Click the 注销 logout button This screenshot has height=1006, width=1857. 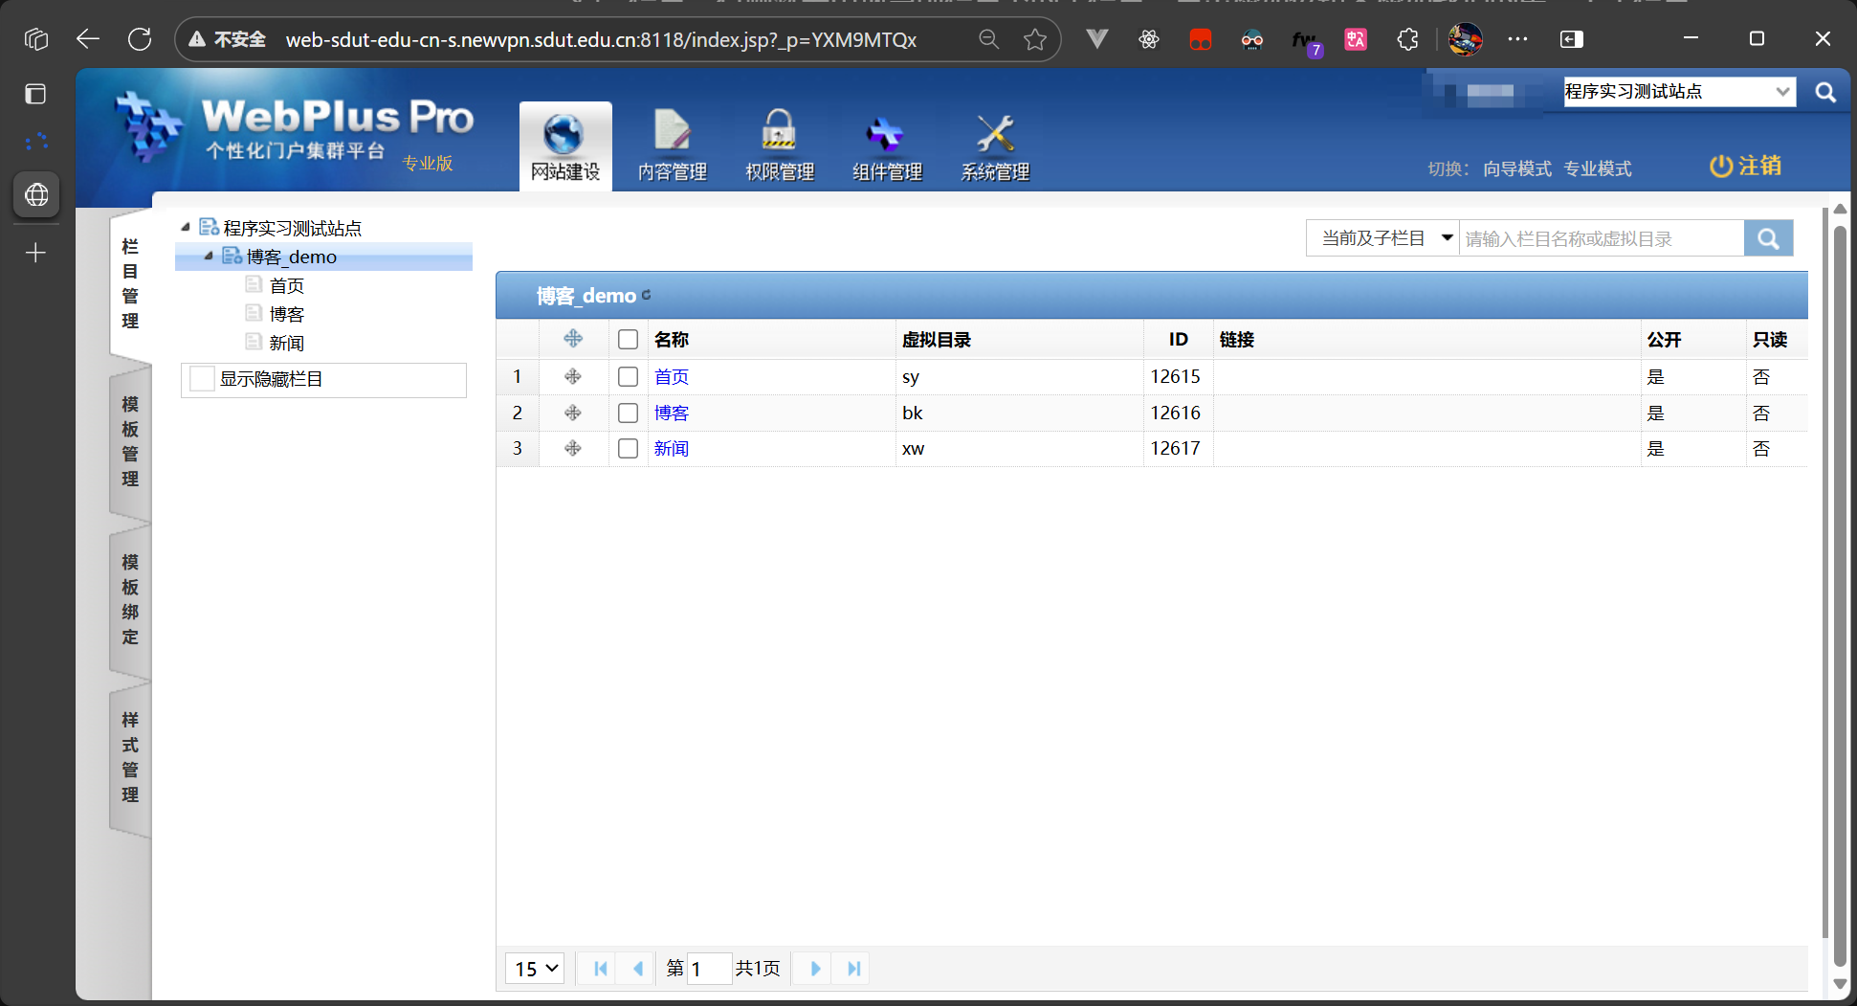pyautogui.click(x=1746, y=166)
